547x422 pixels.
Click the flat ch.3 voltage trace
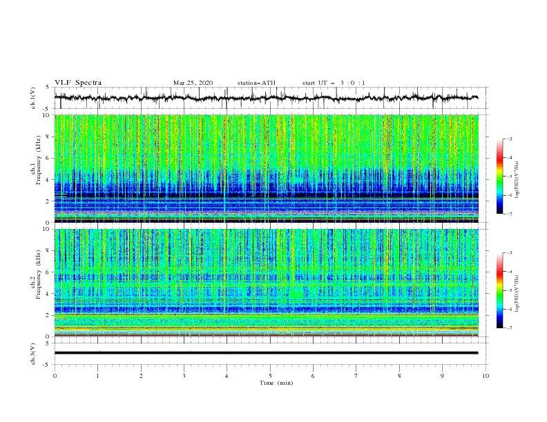click(x=266, y=353)
